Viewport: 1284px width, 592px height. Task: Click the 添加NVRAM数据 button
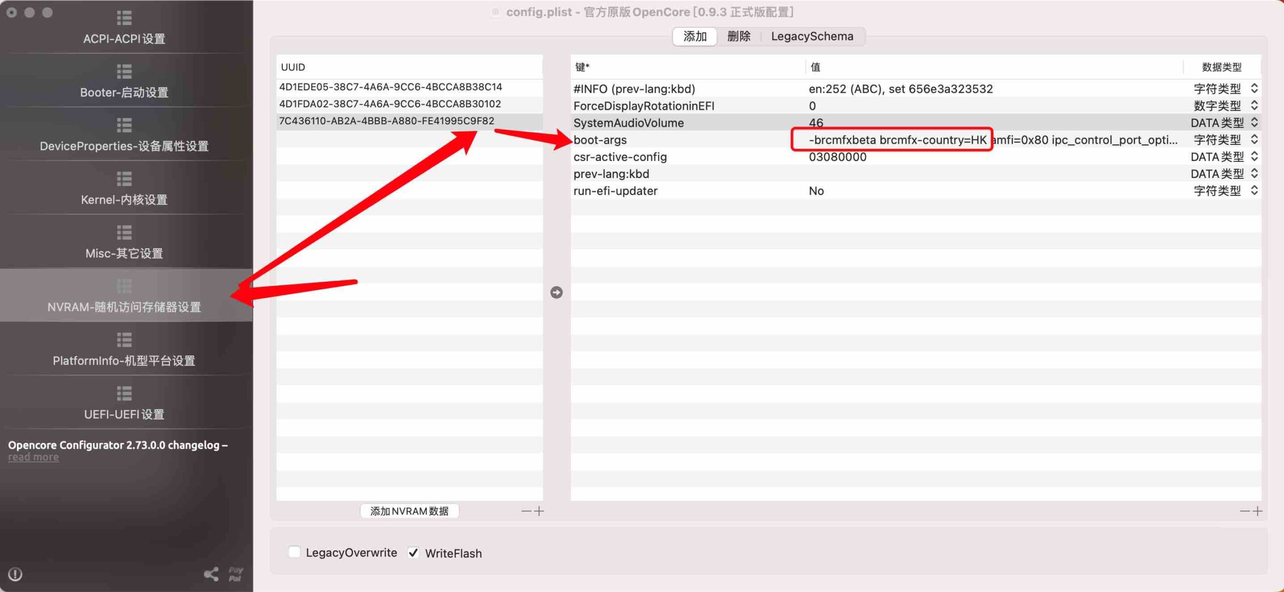409,511
